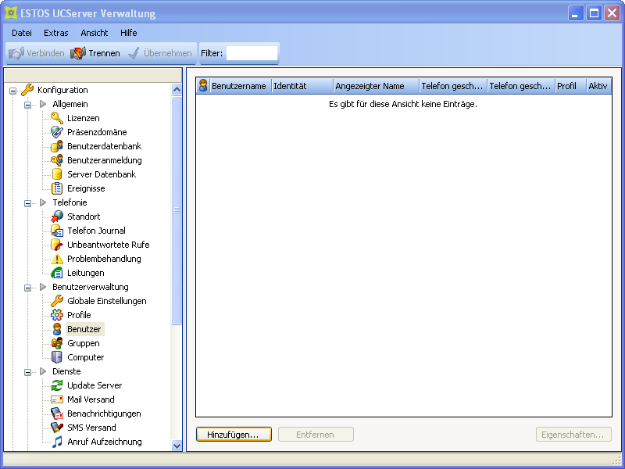This screenshot has height=469, width=625.
Task: Click the Anruf Aufzeichnung music note icon
Action: (57, 442)
